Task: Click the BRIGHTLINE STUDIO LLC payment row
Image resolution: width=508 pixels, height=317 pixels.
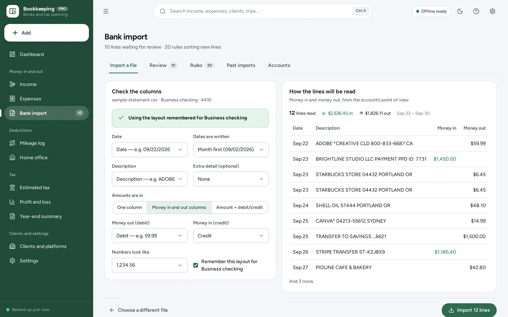Action: [x=389, y=159]
